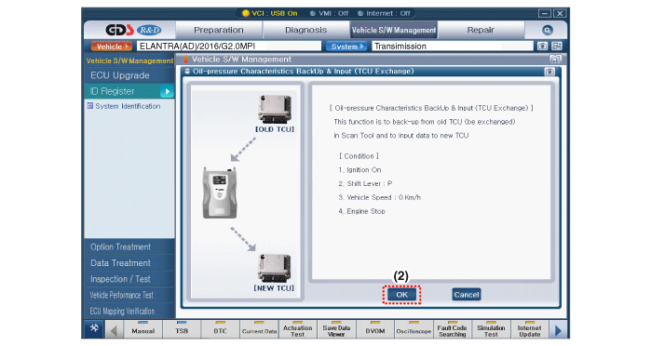The height and width of the screenshot is (346, 651).
Task: Click the Cancel button
Action: pyautogui.click(x=467, y=295)
